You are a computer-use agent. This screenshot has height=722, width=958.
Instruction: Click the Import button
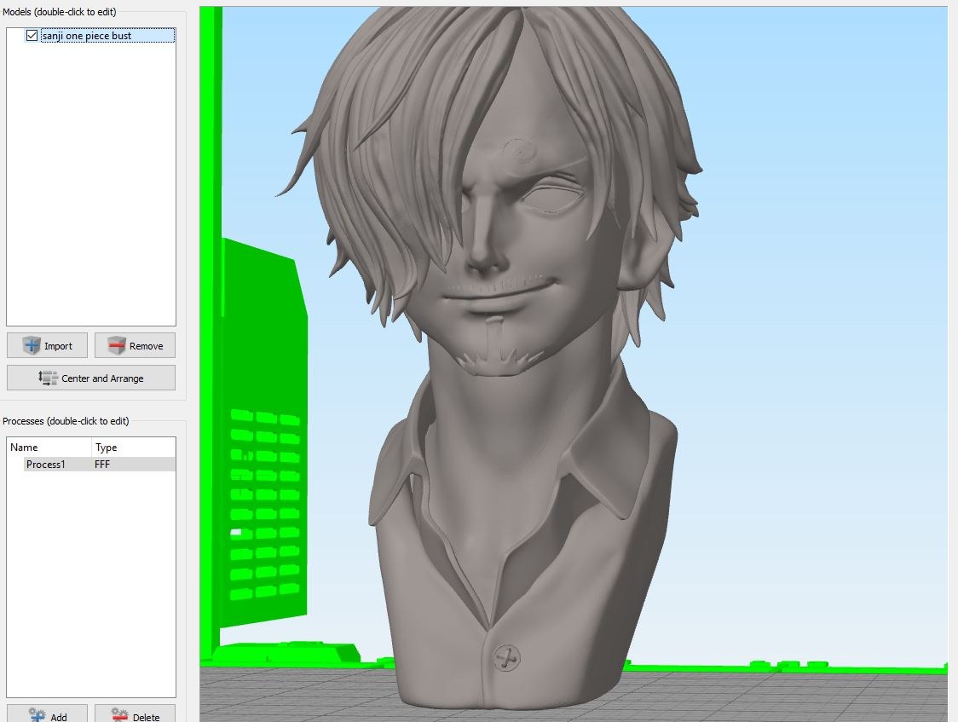47,345
